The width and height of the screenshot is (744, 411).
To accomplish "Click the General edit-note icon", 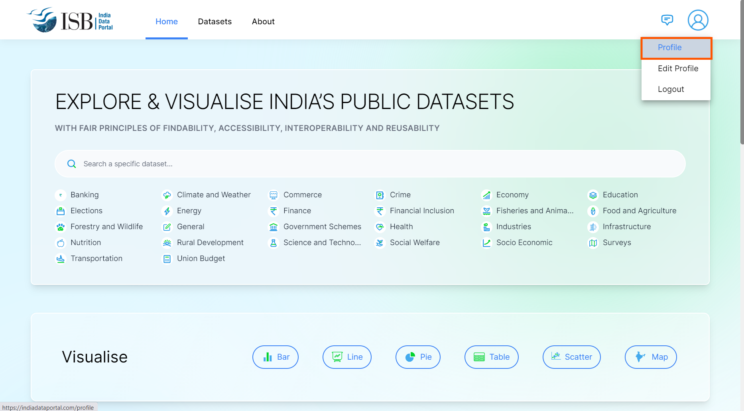I will click(x=167, y=227).
